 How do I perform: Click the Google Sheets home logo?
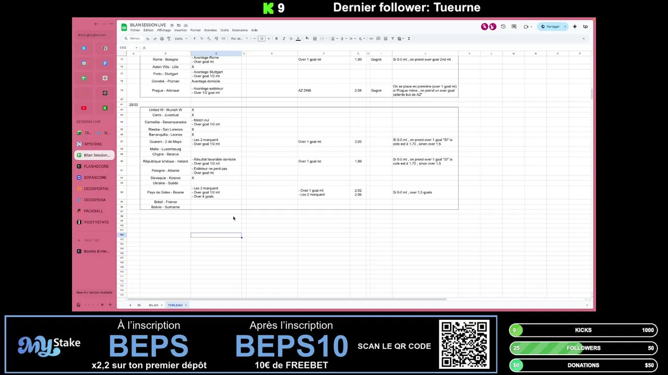click(124, 27)
